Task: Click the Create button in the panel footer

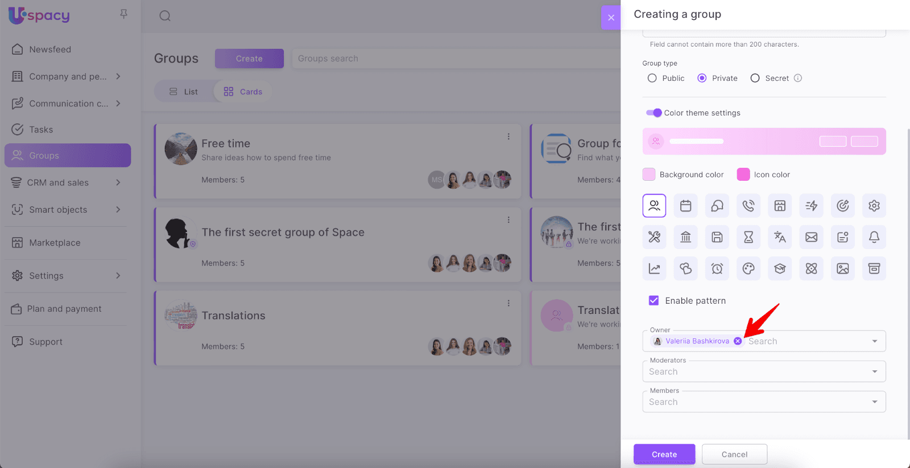Action: pyautogui.click(x=664, y=454)
